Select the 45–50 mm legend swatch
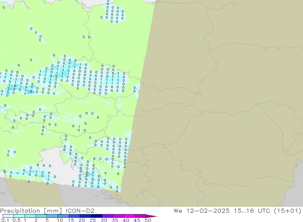 (x=141, y=216)
